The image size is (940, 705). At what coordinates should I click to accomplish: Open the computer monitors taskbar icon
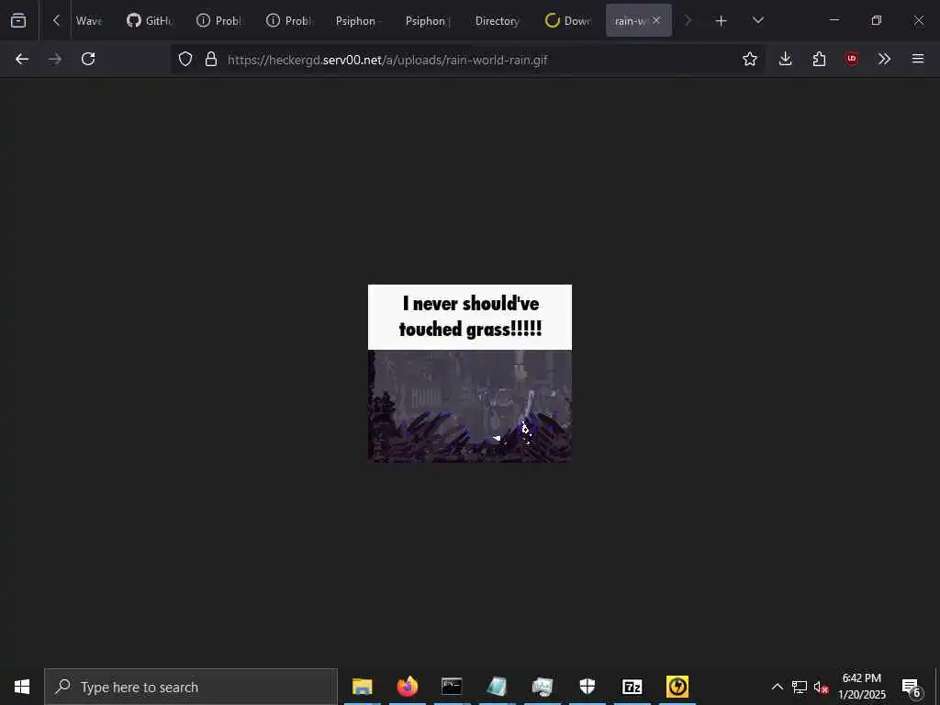tap(543, 687)
